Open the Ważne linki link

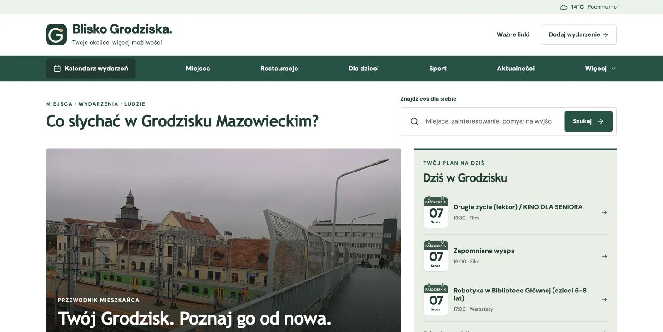[x=513, y=34]
